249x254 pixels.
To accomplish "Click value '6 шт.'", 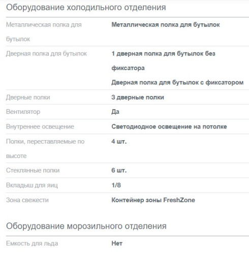I will point(119,170).
